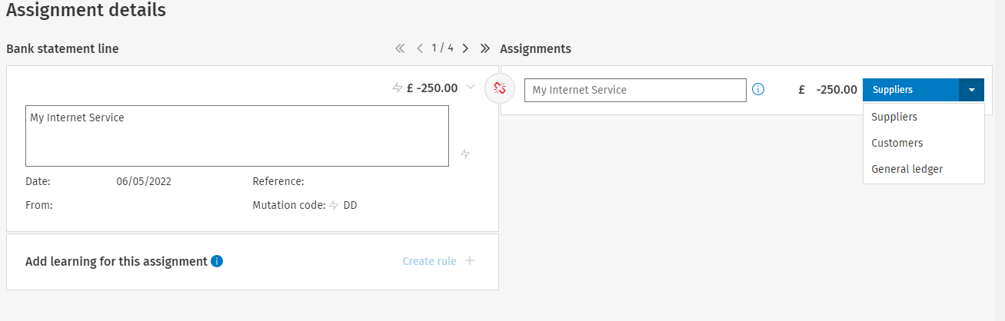The image size is (1005, 321).
Task: Click lightning icon next to £ -250.00
Action: tap(398, 88)
